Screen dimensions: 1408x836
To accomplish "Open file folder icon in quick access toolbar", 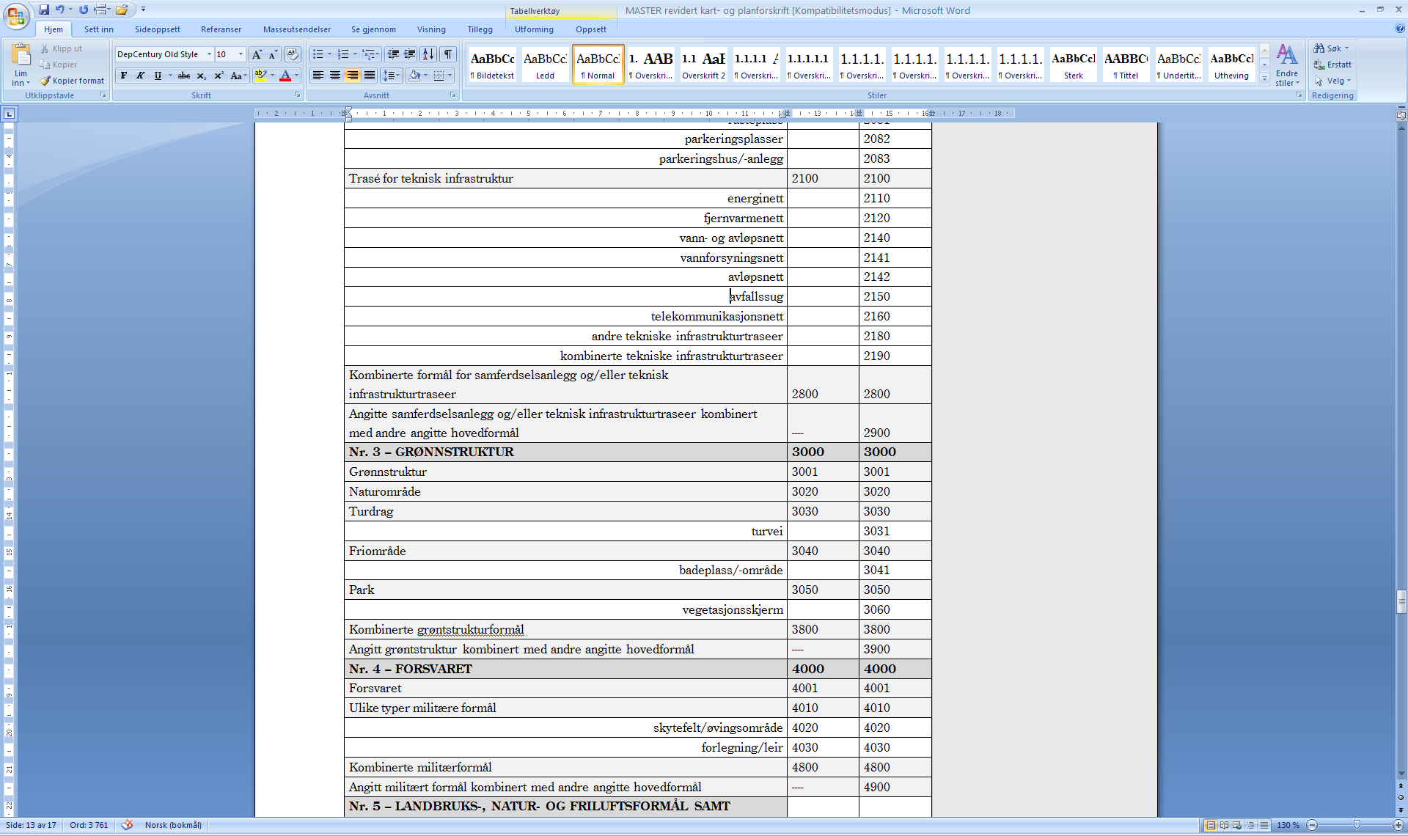I will point(122,10).
